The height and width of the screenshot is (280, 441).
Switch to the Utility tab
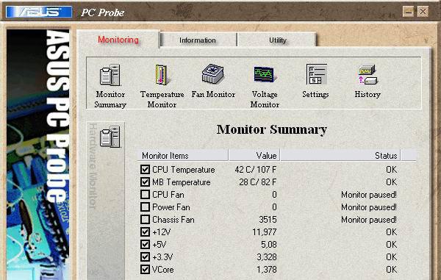pos(277,40)
